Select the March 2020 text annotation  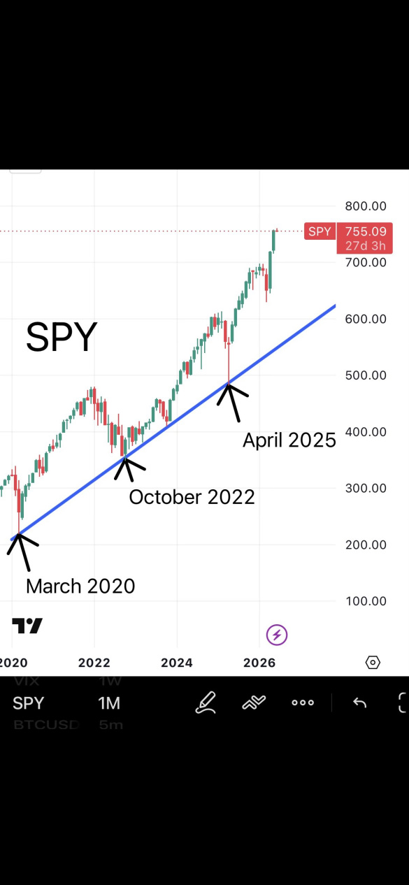(x=80, y=586)
